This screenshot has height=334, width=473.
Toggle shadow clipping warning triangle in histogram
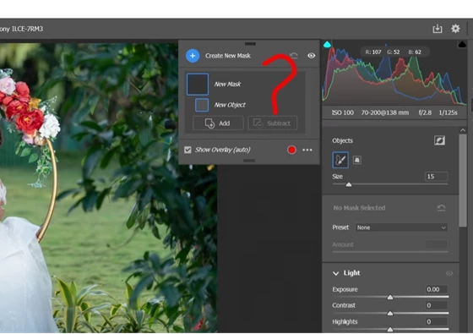pyautogui.click(x=328, y=45)
